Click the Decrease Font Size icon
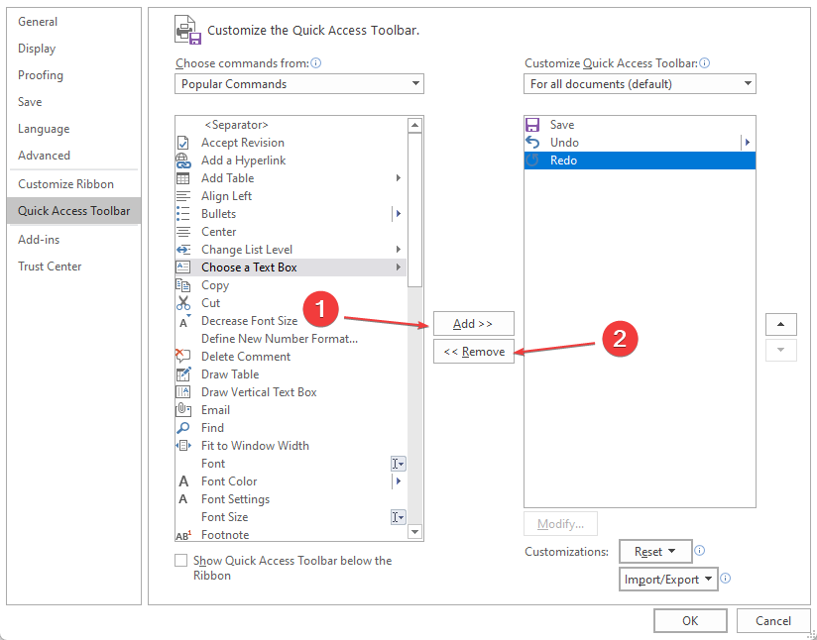This screenshot has width=817, height=640. point(184,321)
